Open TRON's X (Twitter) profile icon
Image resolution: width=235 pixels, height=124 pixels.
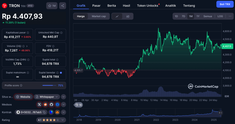(x=39, y=104)
